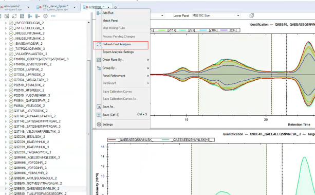
Task: Open the upper panel dropdown arrow
Action: 162,15
